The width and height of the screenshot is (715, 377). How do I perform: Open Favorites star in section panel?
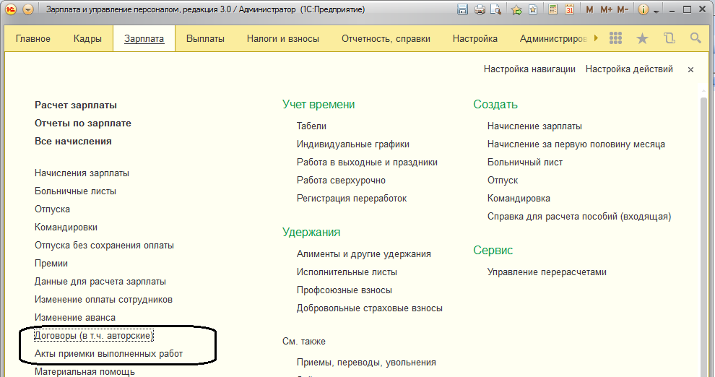click(642, 38)
